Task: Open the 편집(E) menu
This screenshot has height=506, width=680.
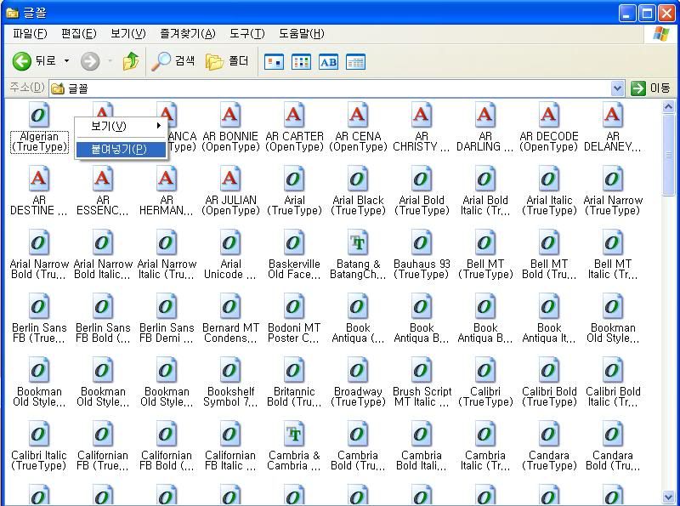Action: pyautogui.click(x=78, y=34)
